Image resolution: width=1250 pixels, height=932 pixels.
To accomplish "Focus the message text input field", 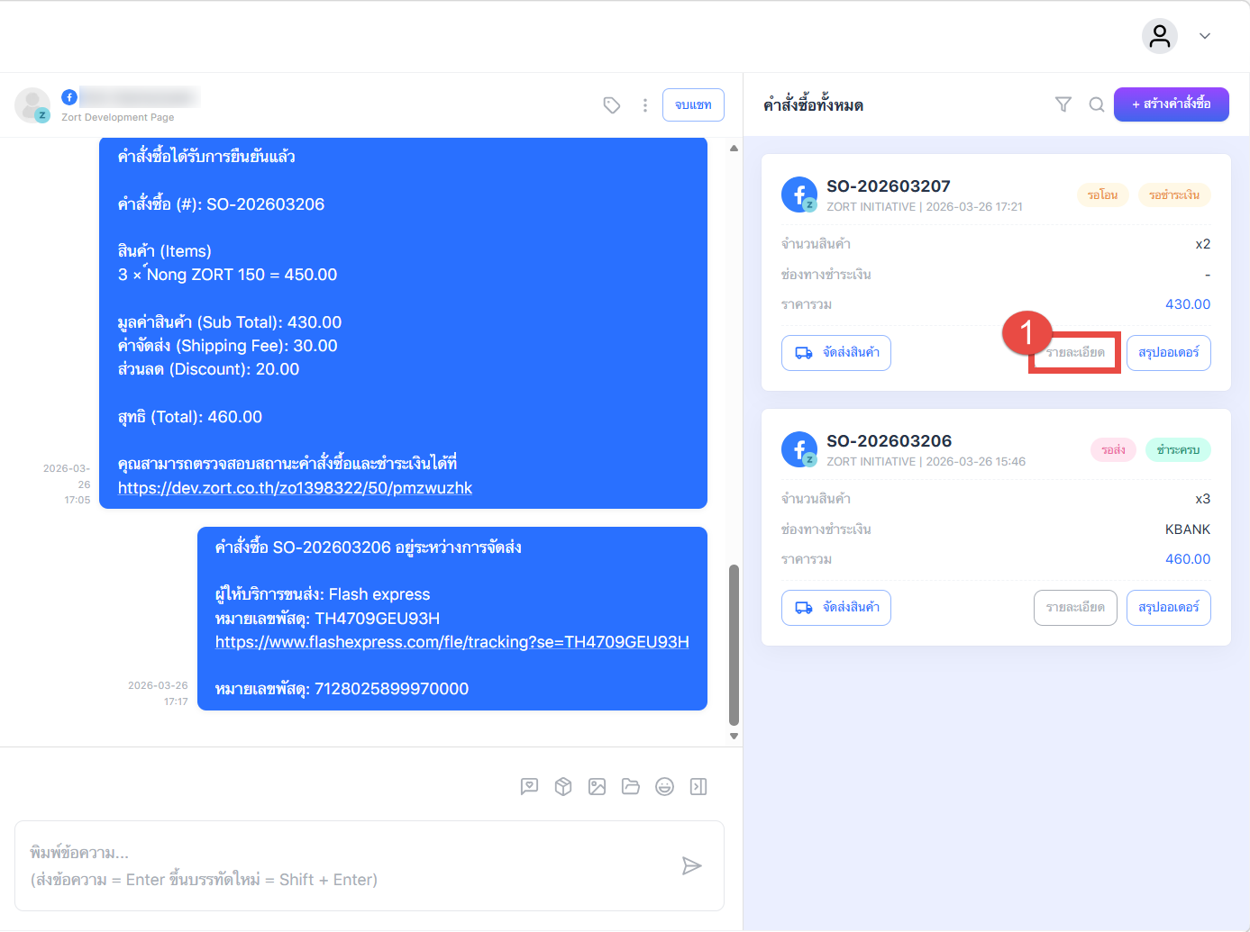I will (x=342, y=865).
